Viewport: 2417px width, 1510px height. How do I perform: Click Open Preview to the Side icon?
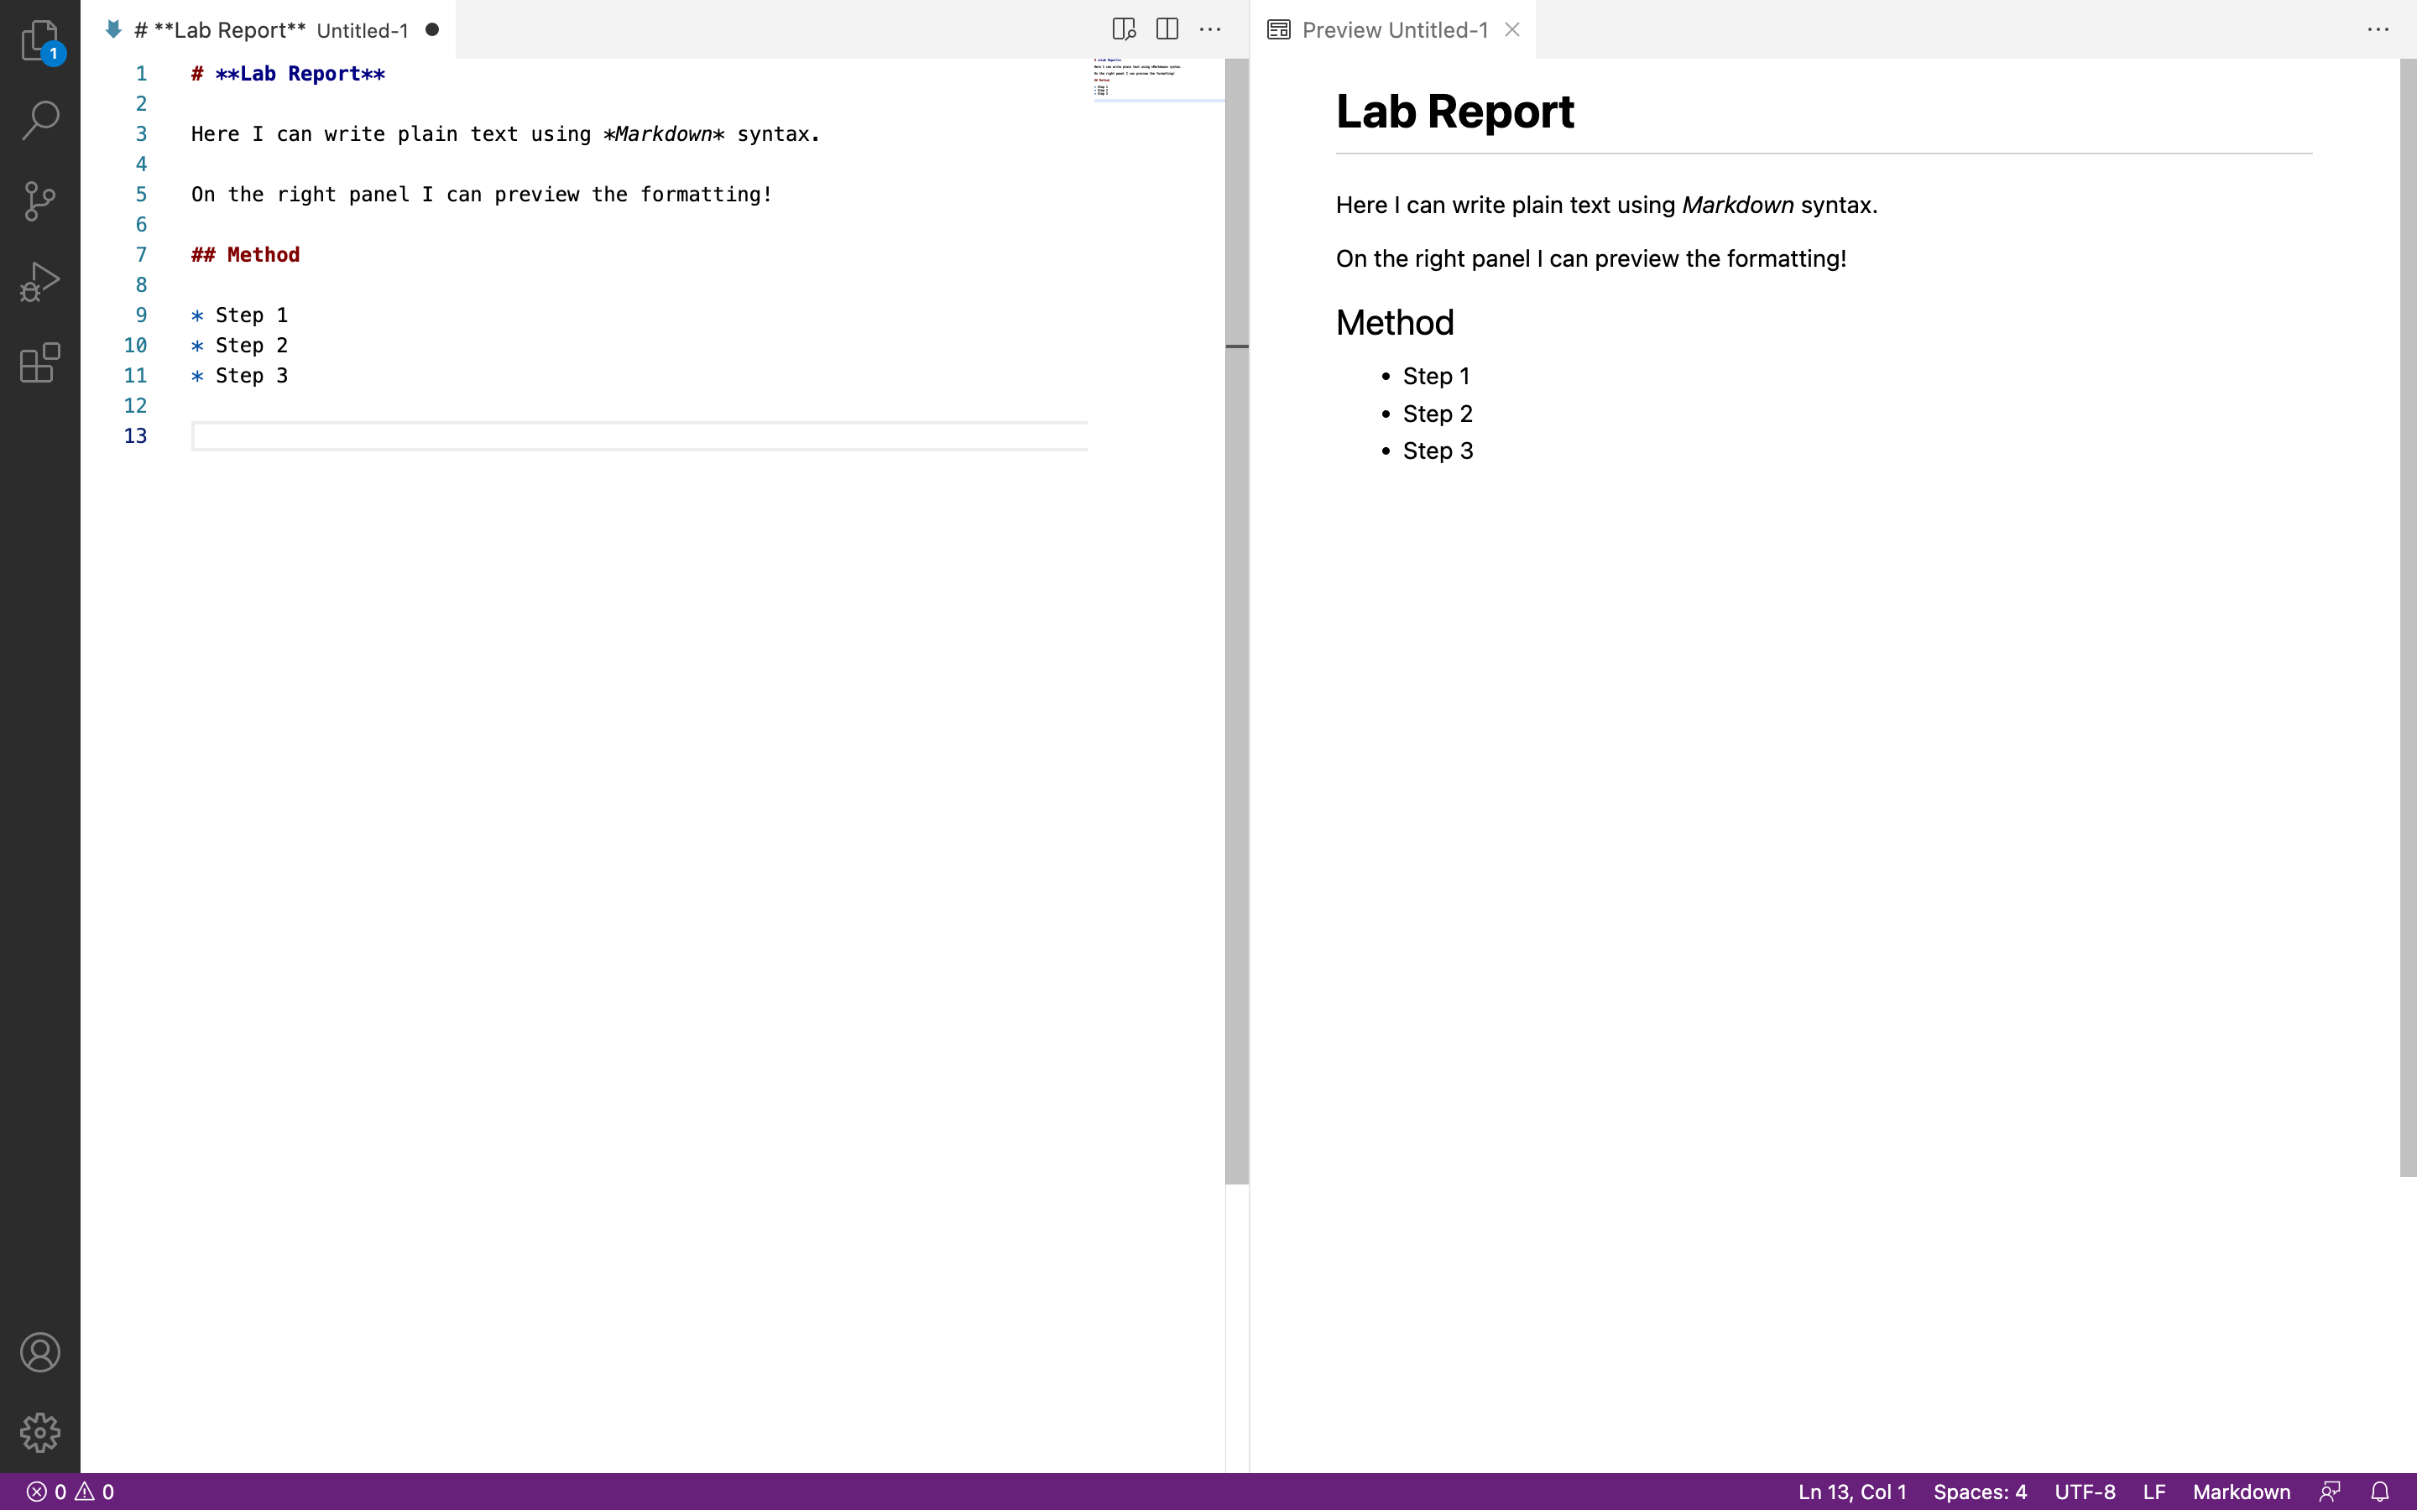tap(1124, 29)
